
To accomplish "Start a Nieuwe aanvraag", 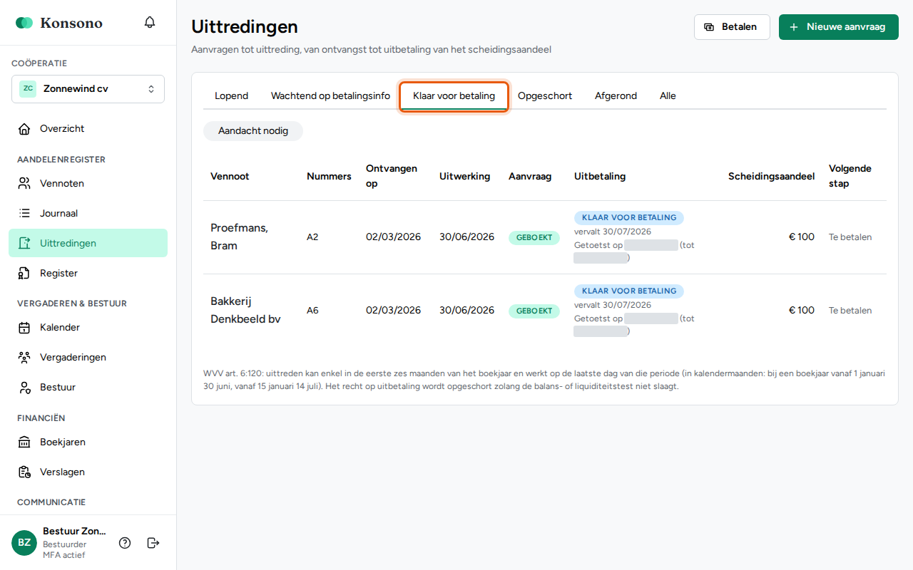I will pos(839,27).
